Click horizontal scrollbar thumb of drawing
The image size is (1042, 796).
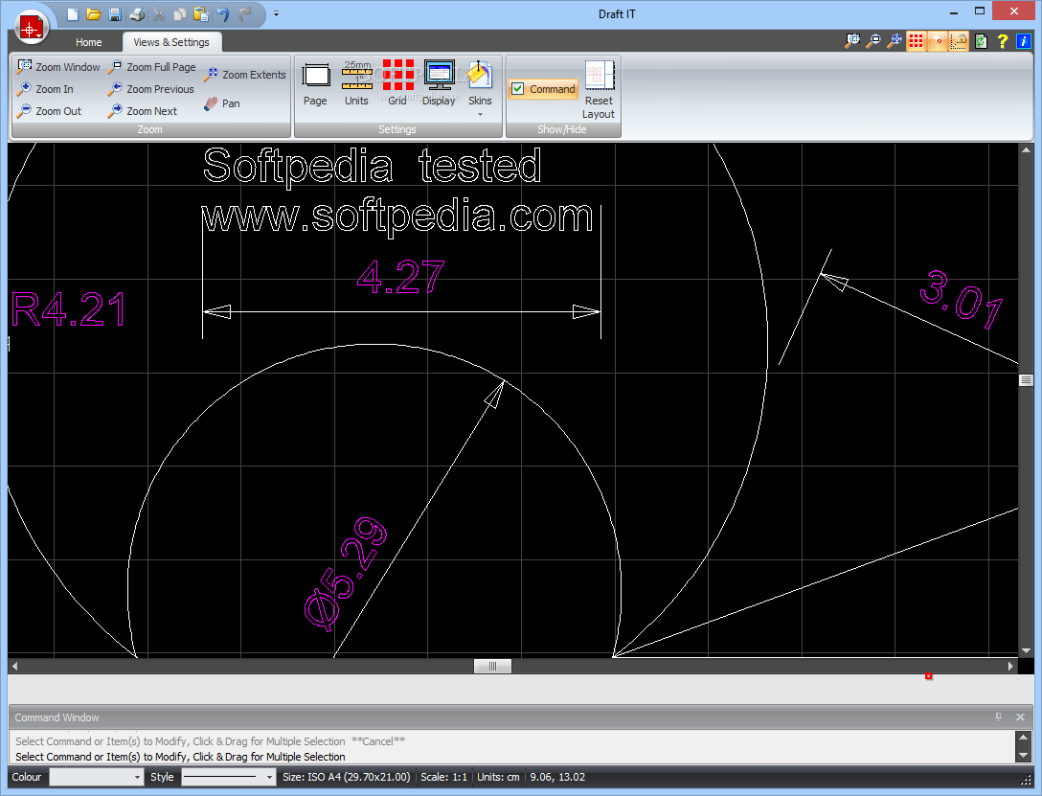click(492, 666)
